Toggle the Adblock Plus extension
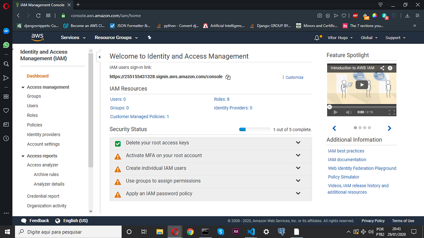This screenshot has width=424, height=238. 355,16
